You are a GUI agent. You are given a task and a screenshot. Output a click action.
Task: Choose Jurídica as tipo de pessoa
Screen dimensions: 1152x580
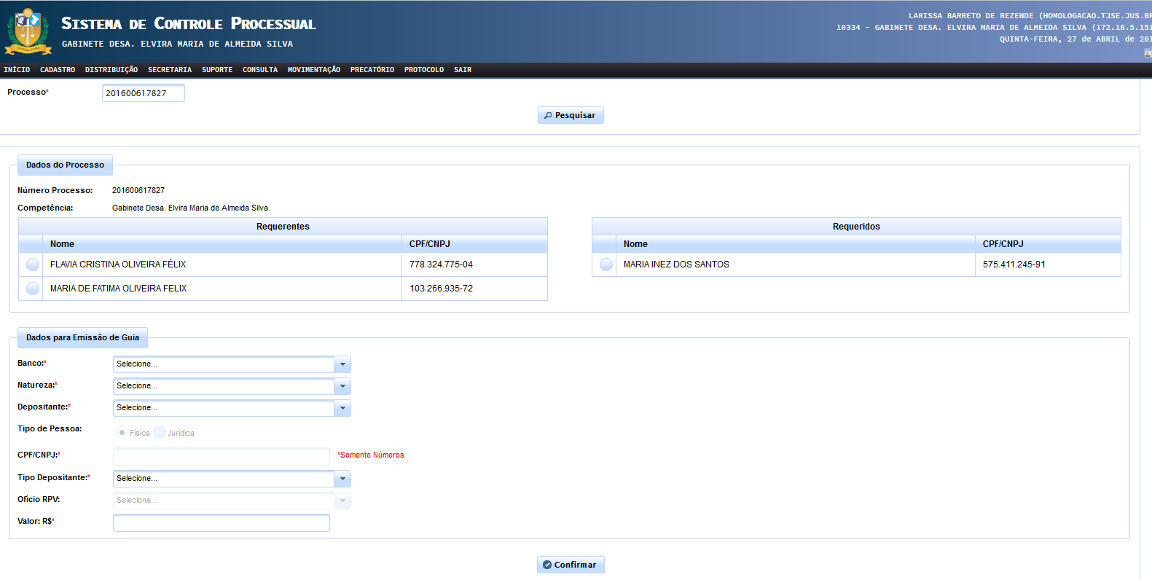160,433
